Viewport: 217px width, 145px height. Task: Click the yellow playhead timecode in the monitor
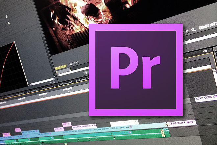pyautogui.click(x=60, y=67)
